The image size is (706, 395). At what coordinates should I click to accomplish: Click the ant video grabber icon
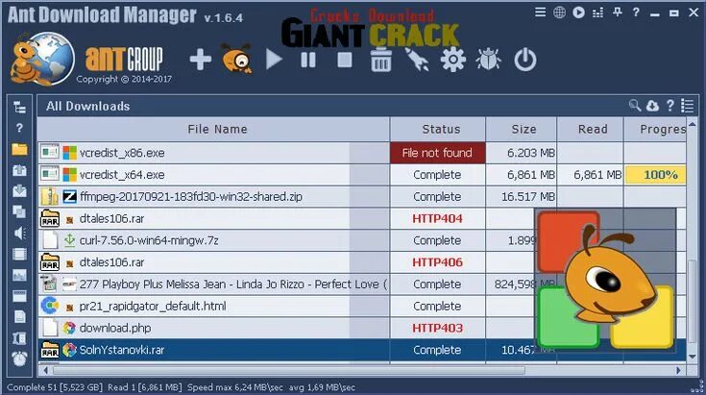click(x=237, y=59)
